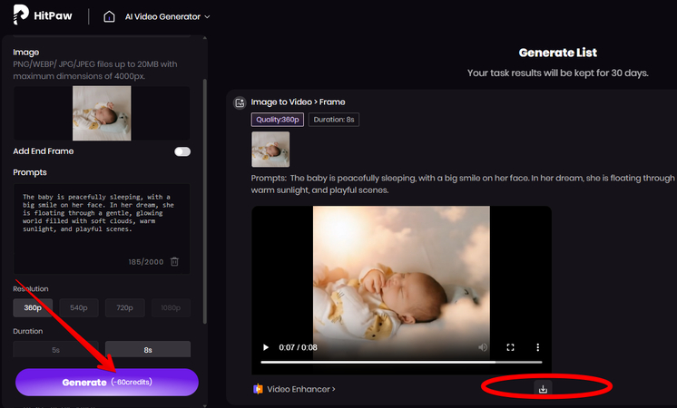The image size is (677, 408).
Task: Click the video progress bar
Action: click(401, 363)
